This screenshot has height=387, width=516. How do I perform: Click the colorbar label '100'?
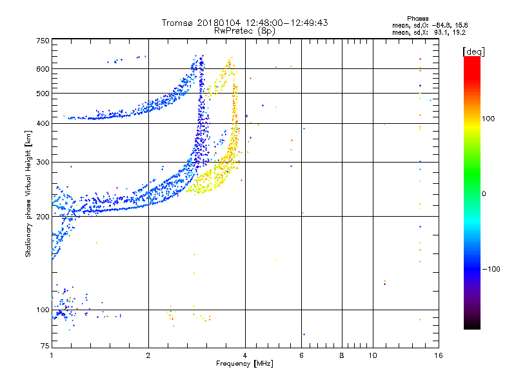(x=488, y=119)
